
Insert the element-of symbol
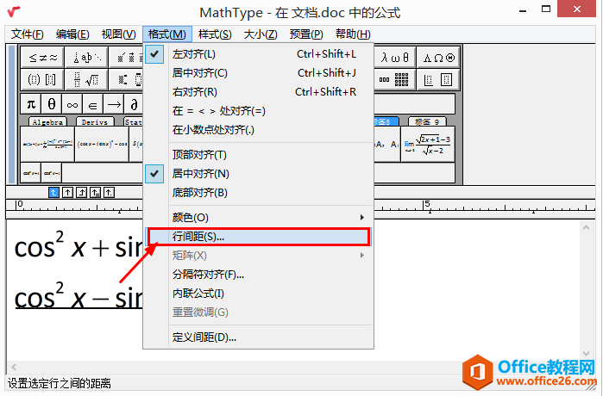coord(92,104)
